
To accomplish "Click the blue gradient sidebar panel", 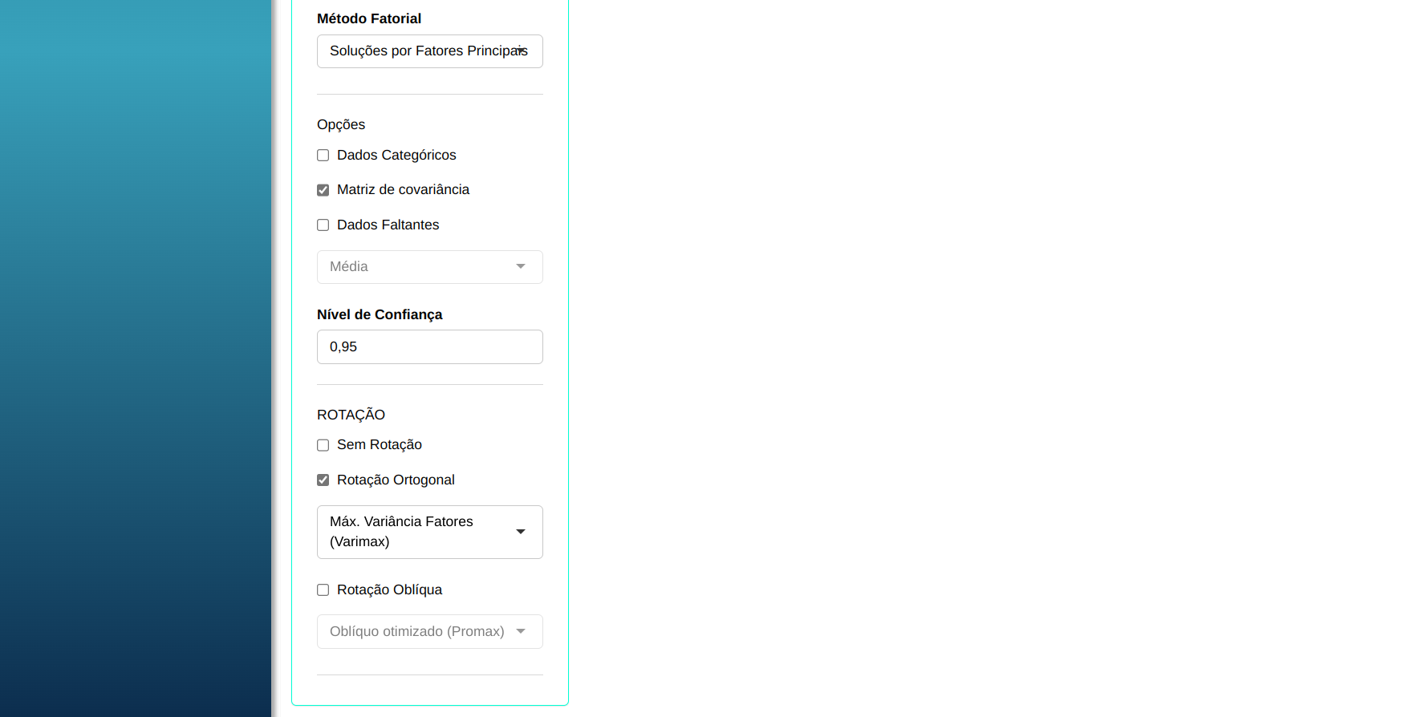I will 135,361.
